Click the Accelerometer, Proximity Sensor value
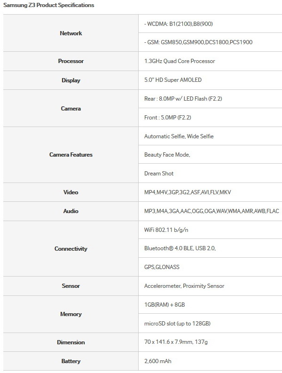Image resolution: width=282 pixels, height=373 pixels. pyautogui.click(x=184, y=286)
